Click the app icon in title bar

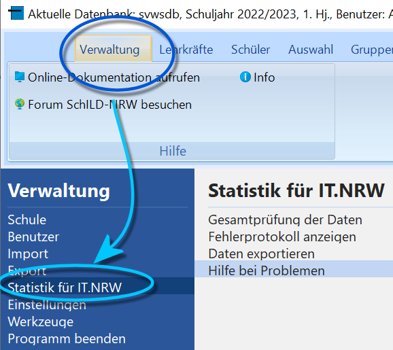click(16, 13)
